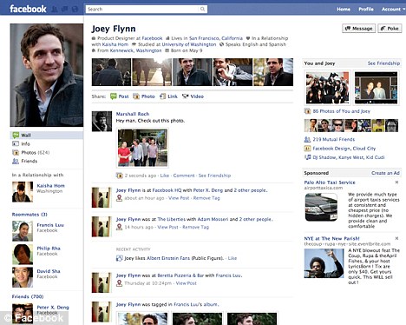This screenshot has width=406, height=325.
Task: Click the Facebook logo in header
Action: coord(28,9)
